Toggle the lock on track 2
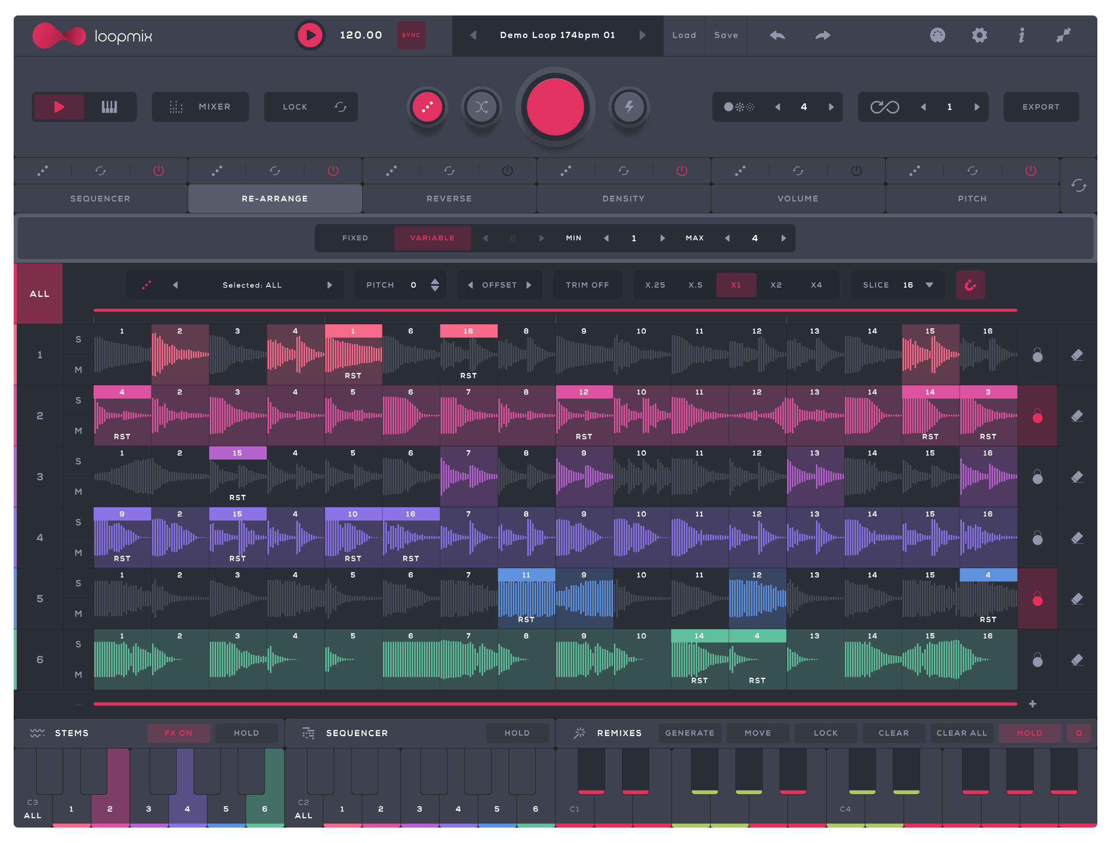 [1037, 416]
